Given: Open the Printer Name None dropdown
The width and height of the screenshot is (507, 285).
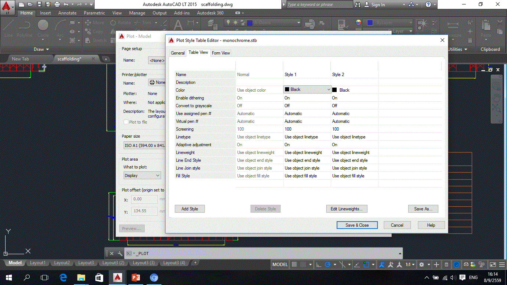Looking at the screenshot, I should [x=157, y=82].
